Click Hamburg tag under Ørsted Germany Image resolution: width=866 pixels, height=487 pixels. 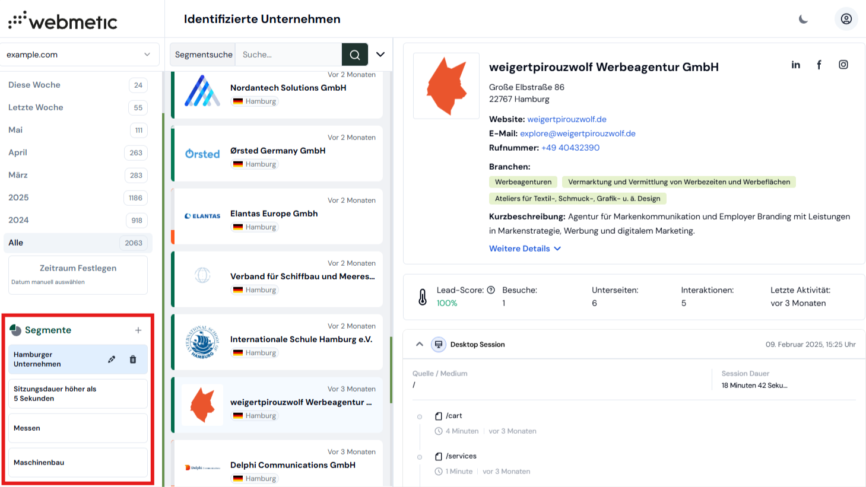pyautogui.click(x=255, y=164)
